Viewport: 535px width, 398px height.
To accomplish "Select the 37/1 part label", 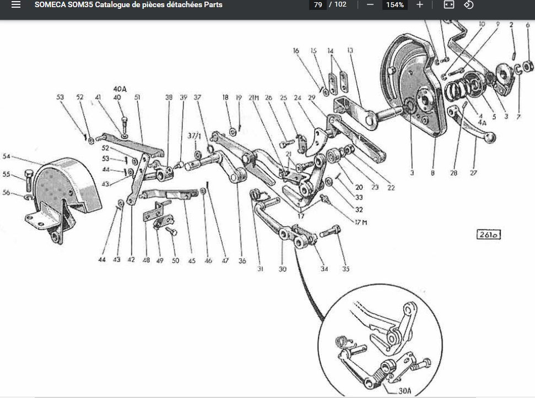I will tap(194, 135).
